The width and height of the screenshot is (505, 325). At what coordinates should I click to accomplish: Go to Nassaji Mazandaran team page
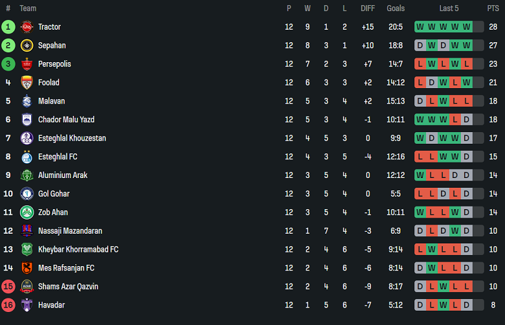[70, 231]
